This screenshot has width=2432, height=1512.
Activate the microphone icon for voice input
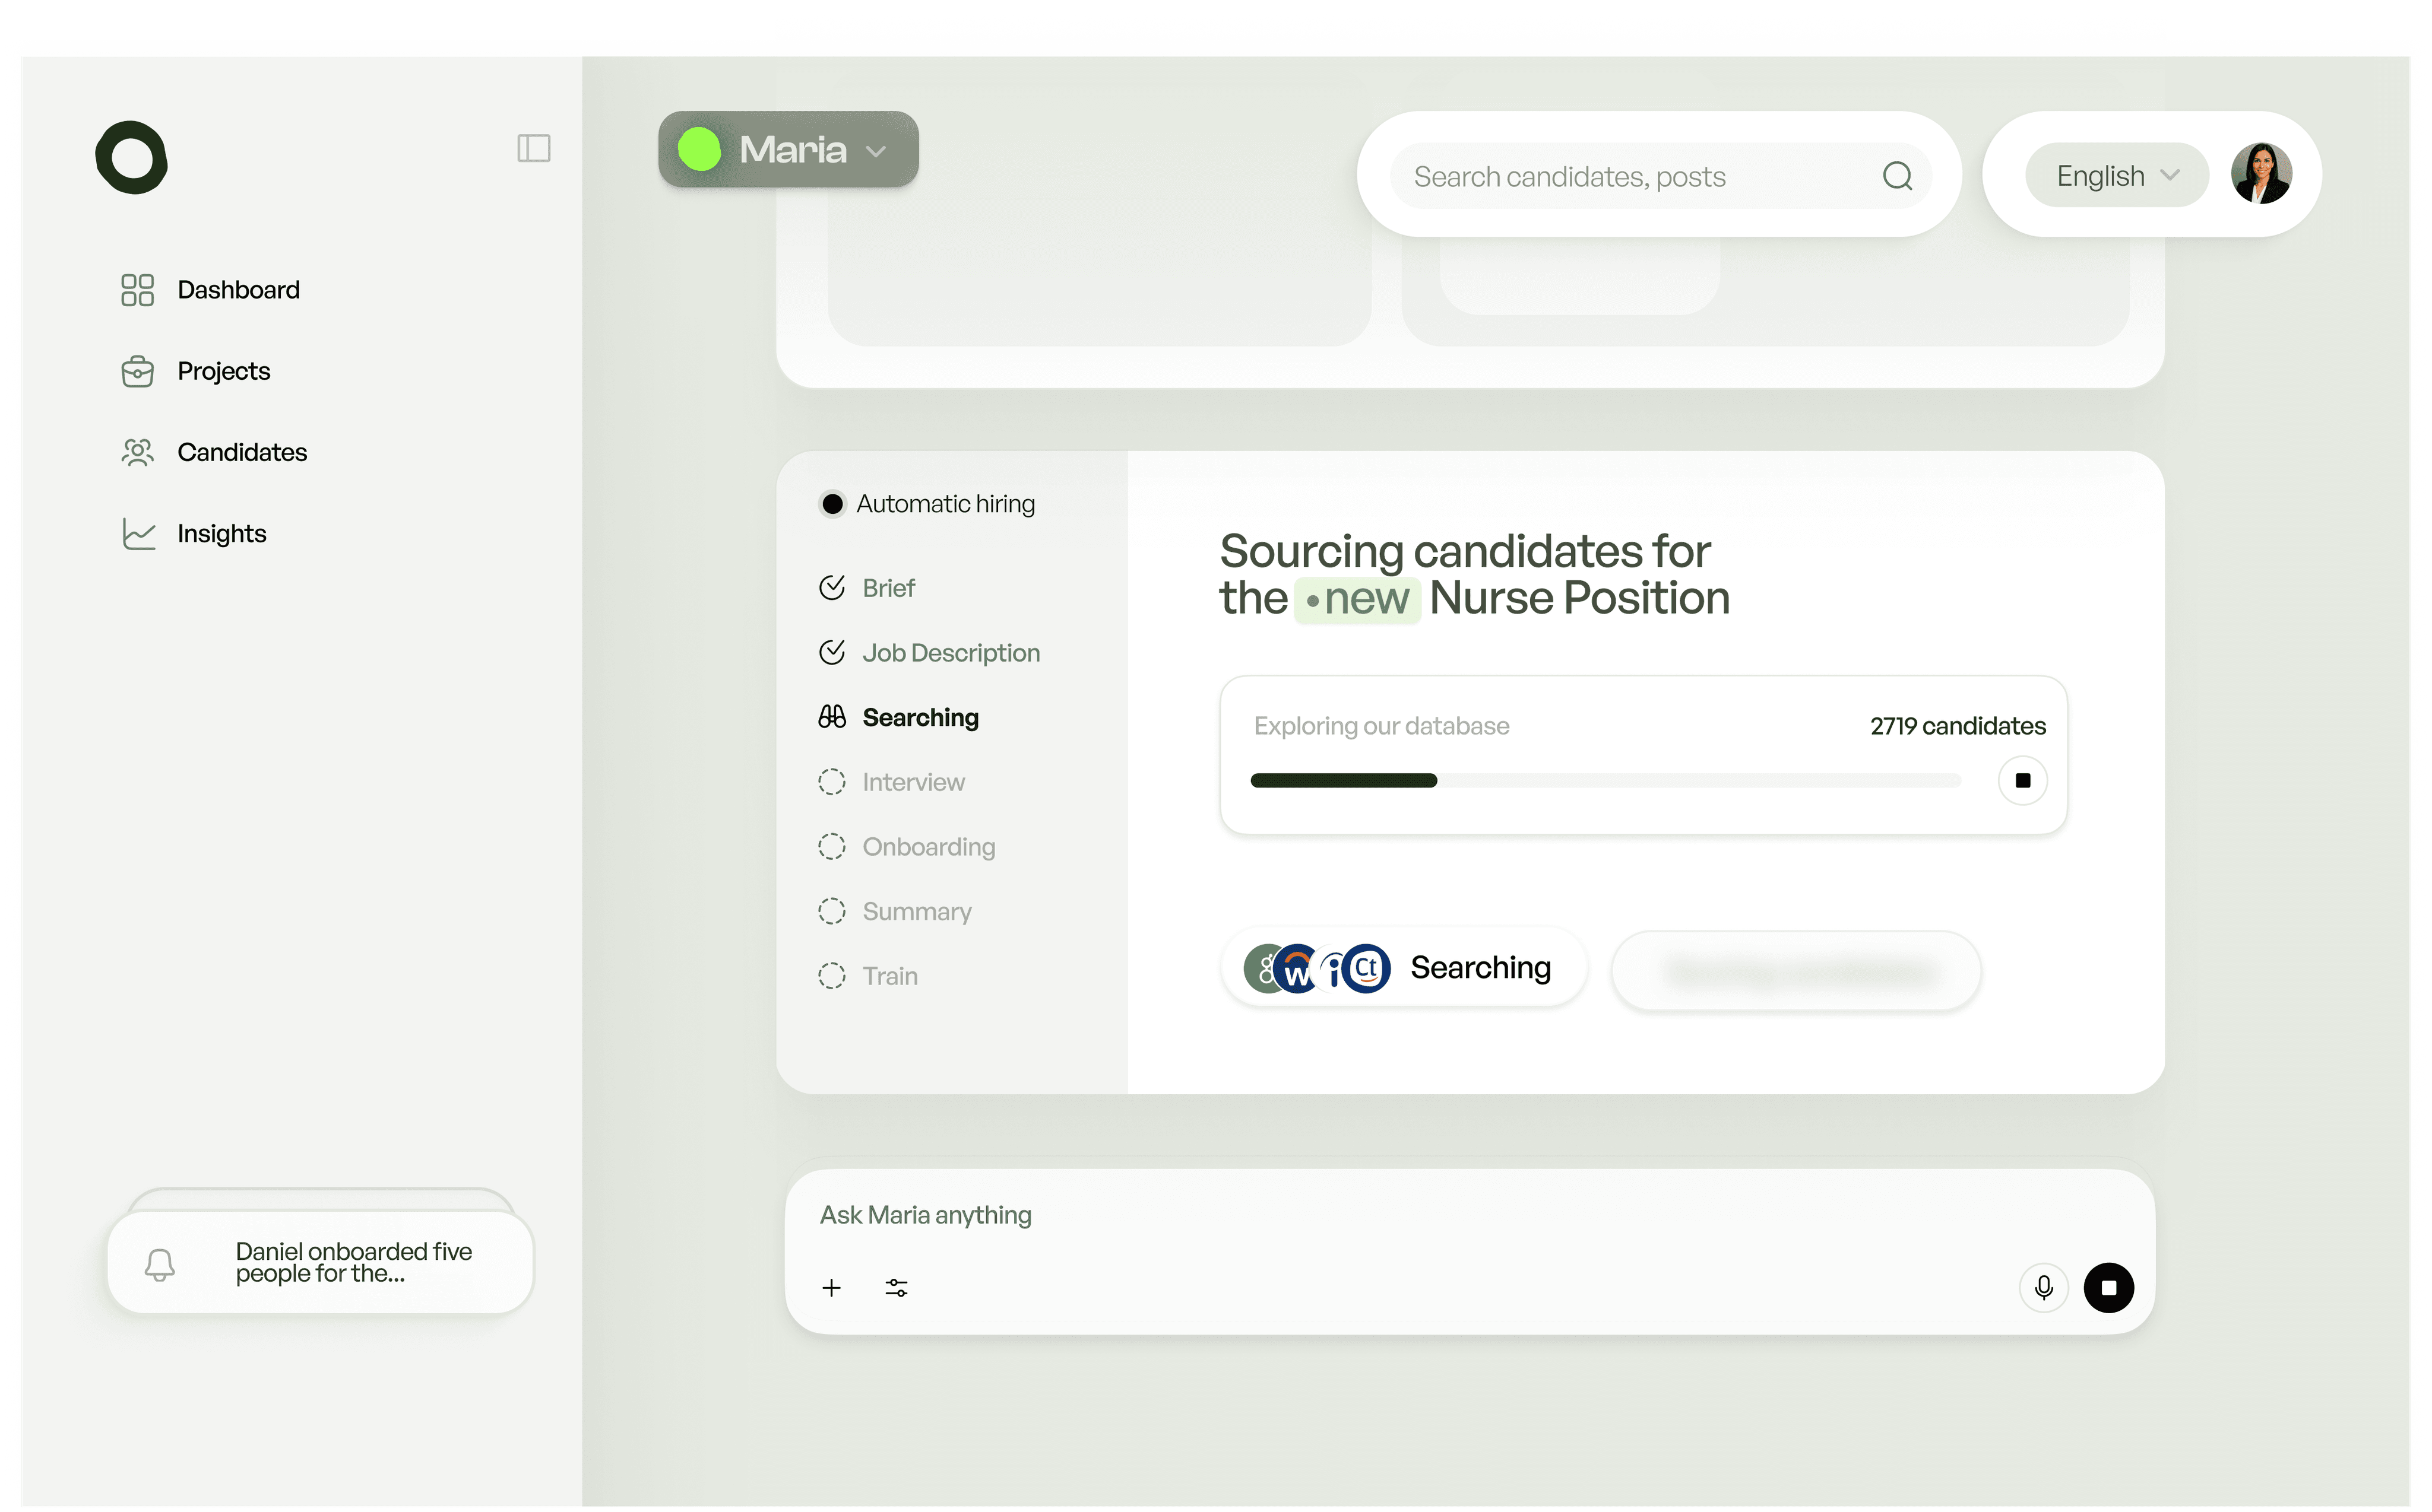[x=2044, y=1288]
